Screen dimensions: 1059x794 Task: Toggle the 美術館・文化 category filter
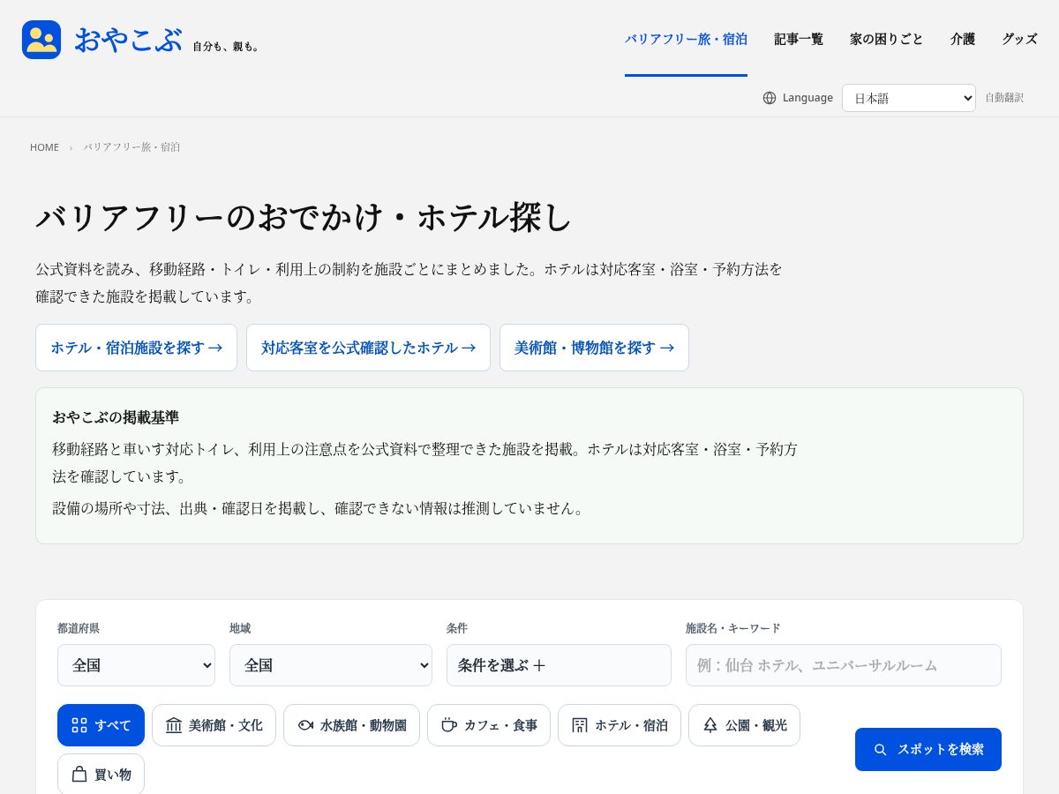click(x=214, y=725)
